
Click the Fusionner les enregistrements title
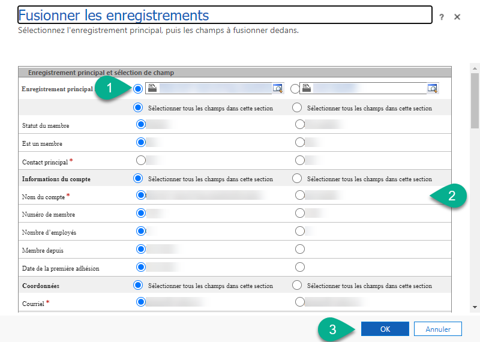pyautogui.click(x=113, y=16)
